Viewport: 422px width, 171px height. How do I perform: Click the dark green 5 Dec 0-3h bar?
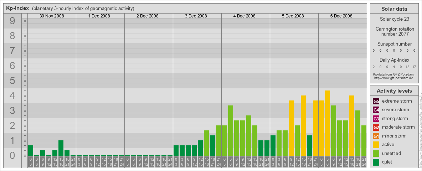click(x=273, y=145)
